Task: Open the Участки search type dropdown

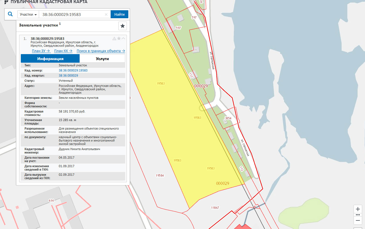Action: 28,15
